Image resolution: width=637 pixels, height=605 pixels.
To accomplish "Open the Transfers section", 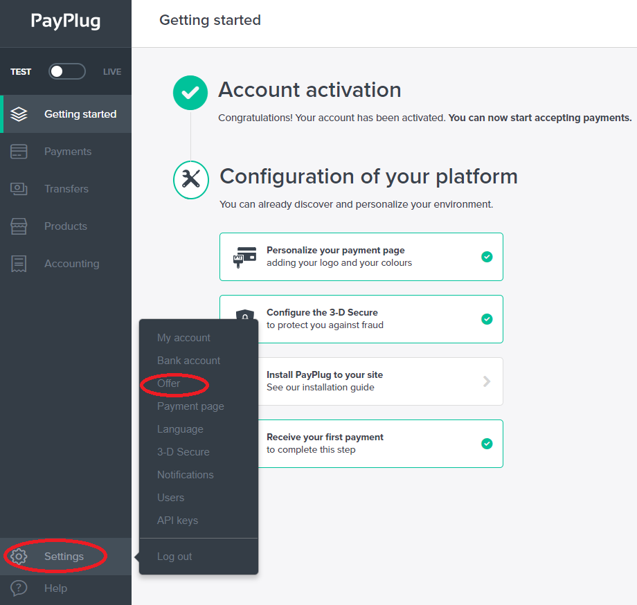I will 66,189.
